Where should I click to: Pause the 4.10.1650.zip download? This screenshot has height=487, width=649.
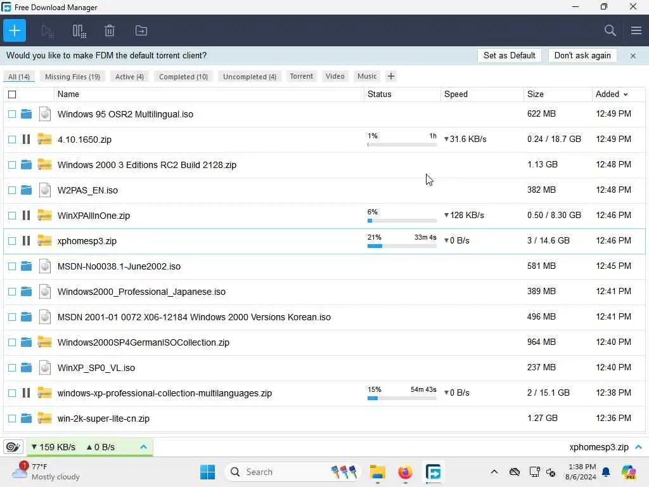pyautogui.click(x=26, y=139)
